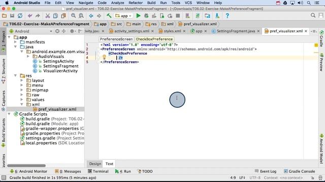The width and height of the screenshot is (325, 182).
Task: Click the PreferenceScreen breadcrumb above the editor
Action: [116, 39]
